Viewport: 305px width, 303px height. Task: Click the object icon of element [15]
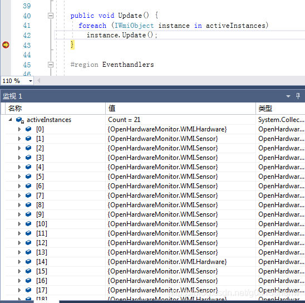(x=28, y=271)
